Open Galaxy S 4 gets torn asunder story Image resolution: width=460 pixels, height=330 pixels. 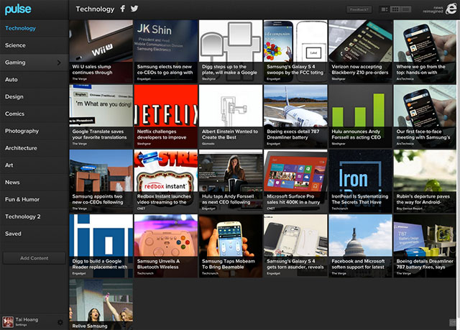point(295,246)
